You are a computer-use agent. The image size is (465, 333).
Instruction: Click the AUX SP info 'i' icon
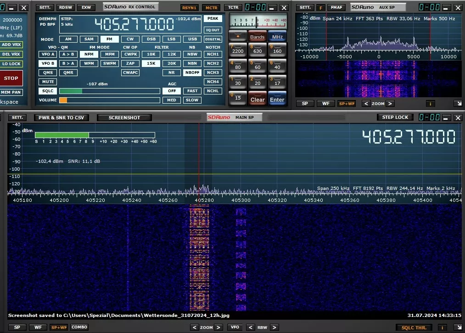click(x=430, y=103)
